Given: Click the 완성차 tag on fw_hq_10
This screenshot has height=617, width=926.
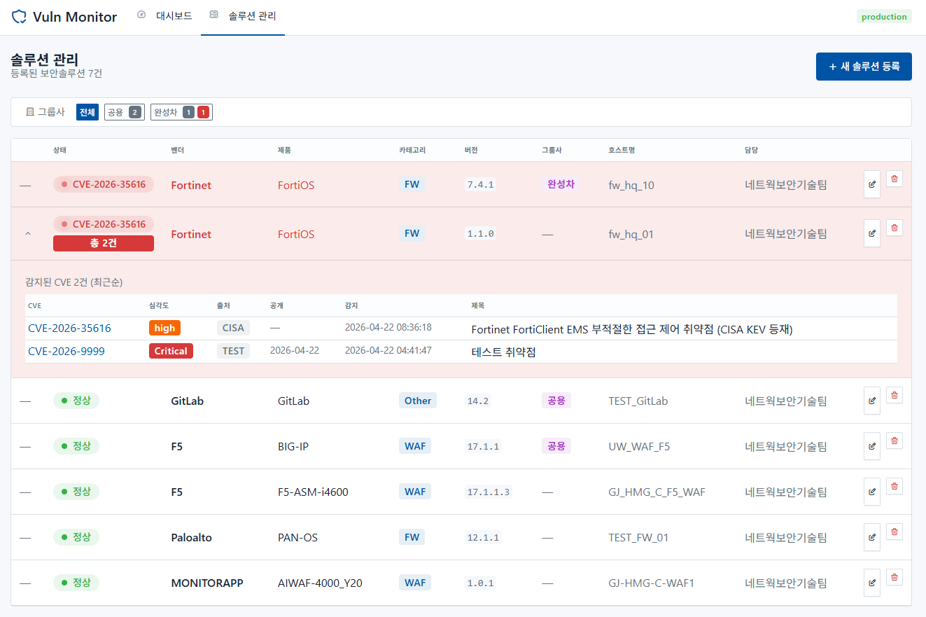Looking at the screenshot, I should tap(561, 184).
